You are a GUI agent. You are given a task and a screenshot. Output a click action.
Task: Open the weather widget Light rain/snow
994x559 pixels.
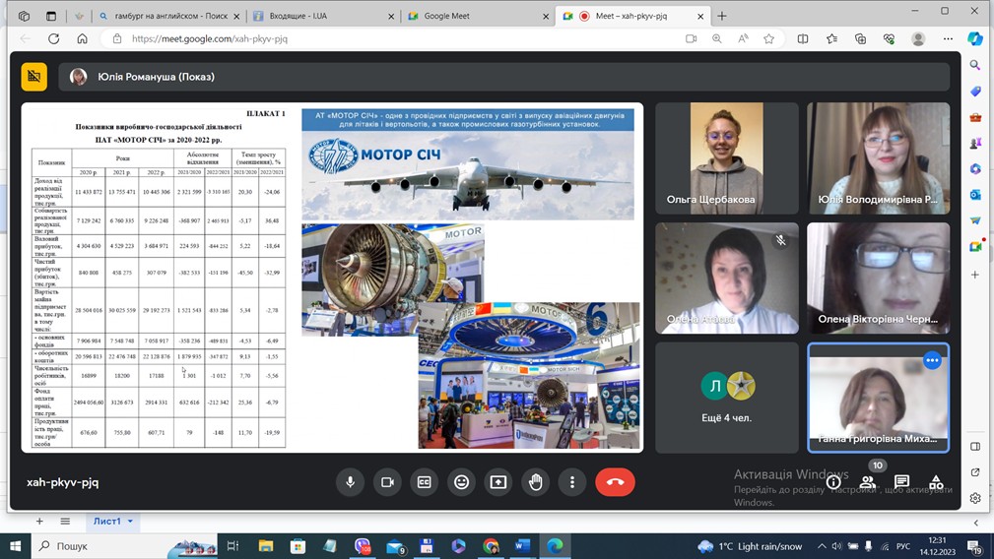click(x=750, y=545)
